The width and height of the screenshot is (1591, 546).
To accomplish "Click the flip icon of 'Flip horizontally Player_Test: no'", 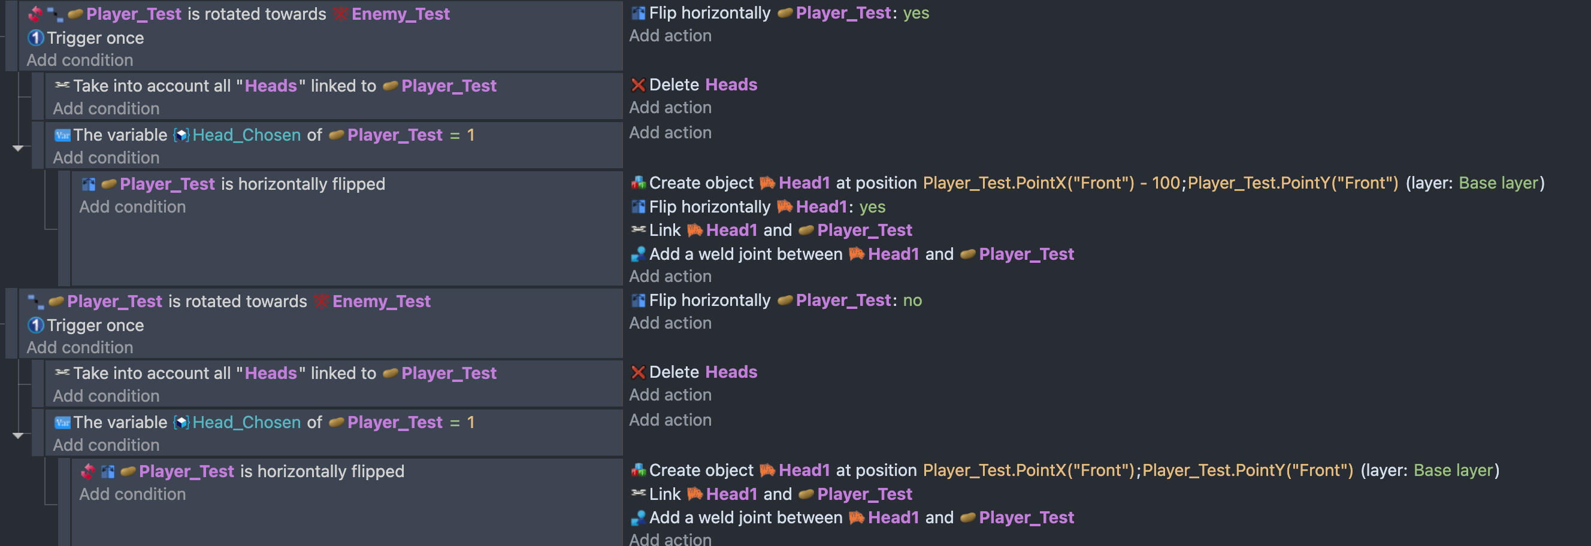I will (638, 301).
